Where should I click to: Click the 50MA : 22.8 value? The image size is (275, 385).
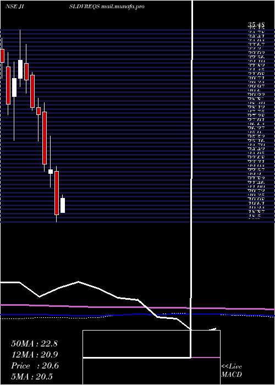[34, 344]
